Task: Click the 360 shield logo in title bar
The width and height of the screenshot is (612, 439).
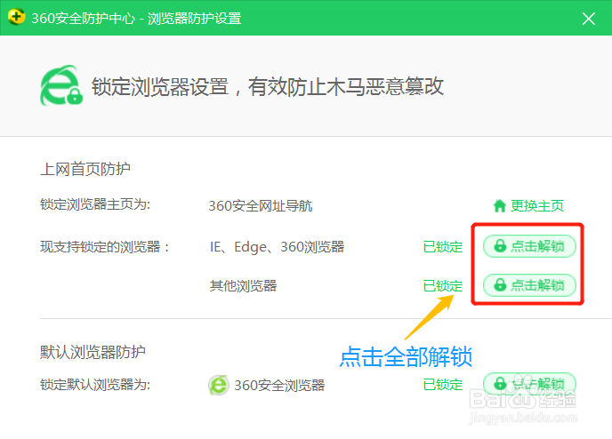Action: 16,17
